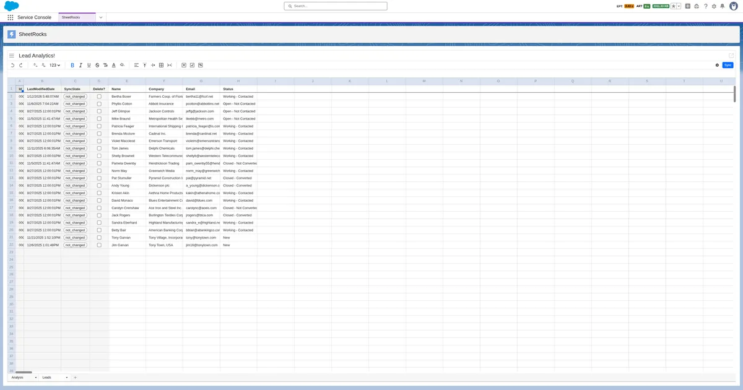Open vertical alignment options
743x390 pixels.
145,65
